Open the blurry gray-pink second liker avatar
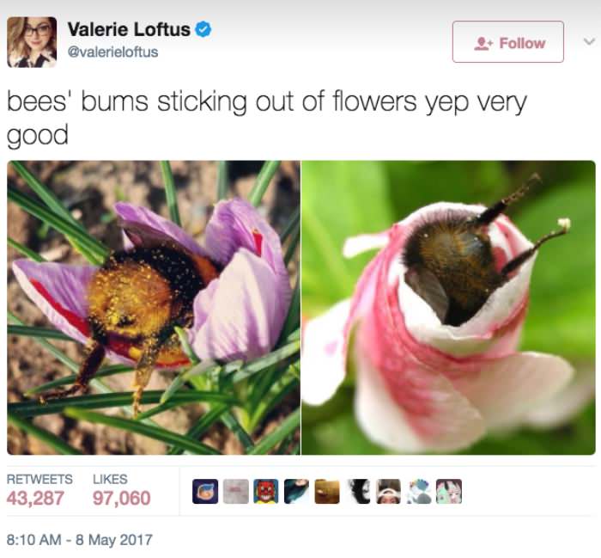 click(x=234, y=491)
